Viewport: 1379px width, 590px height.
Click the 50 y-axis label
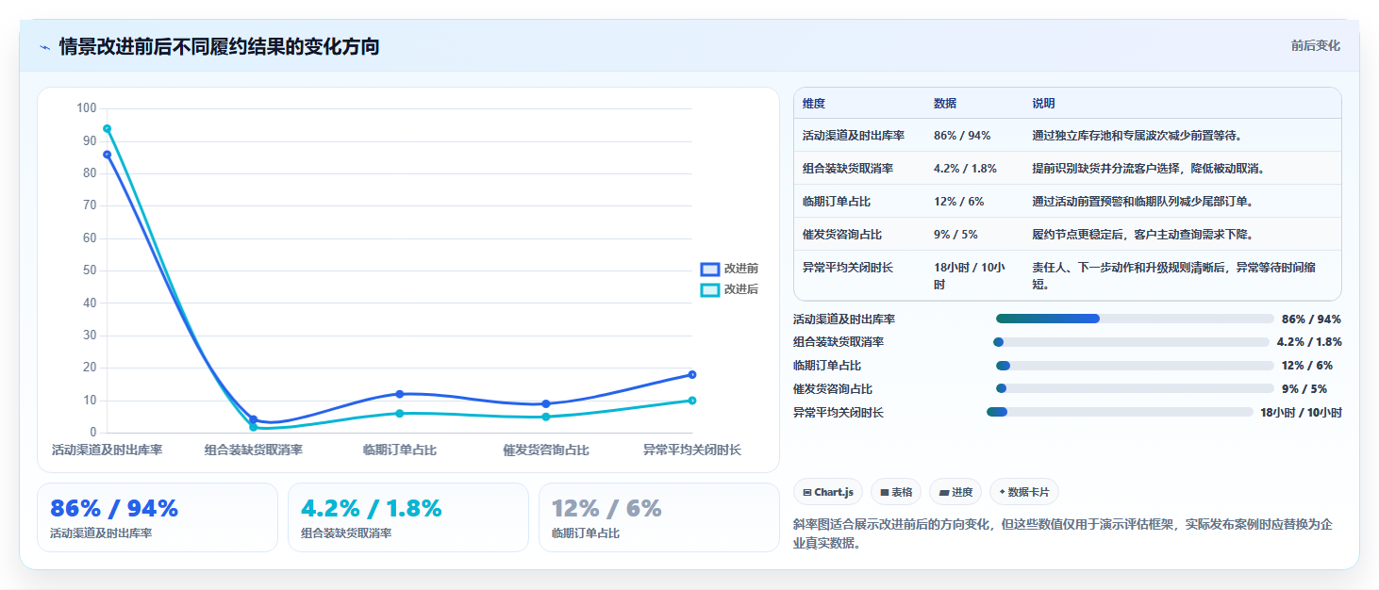coord(90,270)
